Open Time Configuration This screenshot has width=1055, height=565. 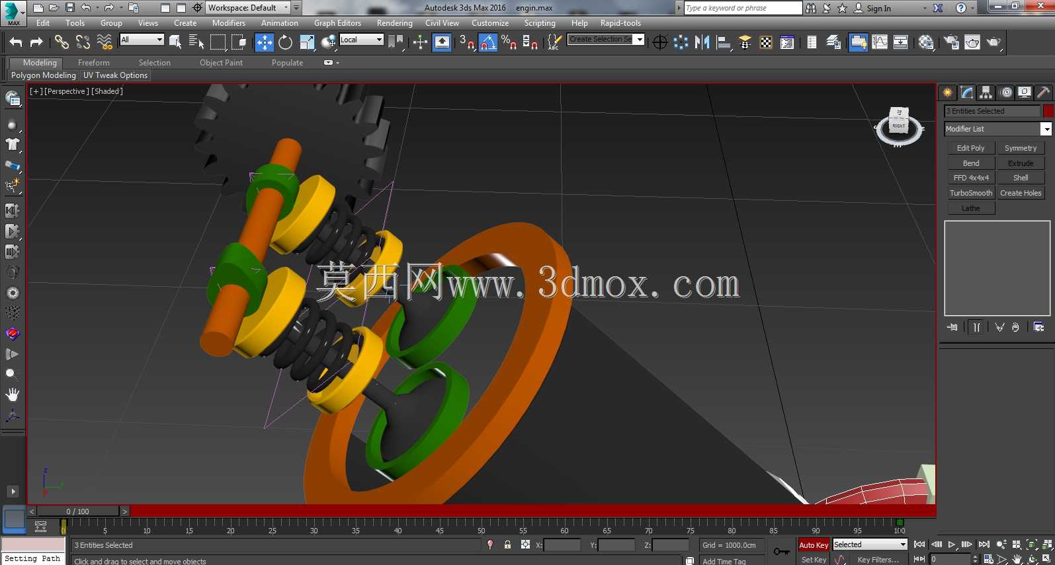point(988,559)
